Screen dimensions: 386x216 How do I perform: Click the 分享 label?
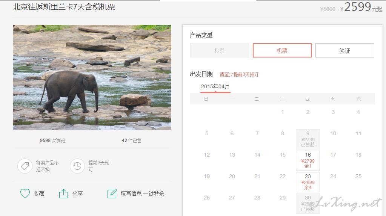click(77, 194)
